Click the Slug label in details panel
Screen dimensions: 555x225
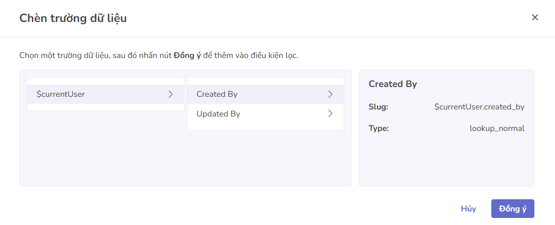click(x=378, y=107)
